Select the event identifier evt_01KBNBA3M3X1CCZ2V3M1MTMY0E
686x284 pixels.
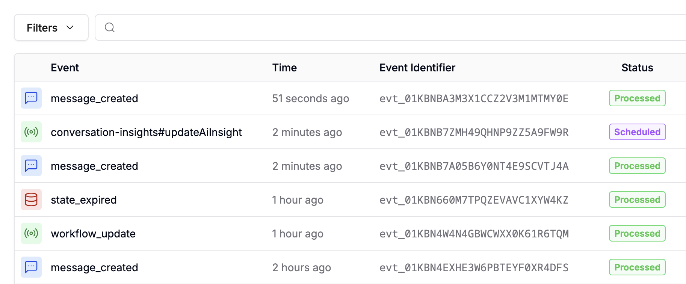tap(474, 98)
